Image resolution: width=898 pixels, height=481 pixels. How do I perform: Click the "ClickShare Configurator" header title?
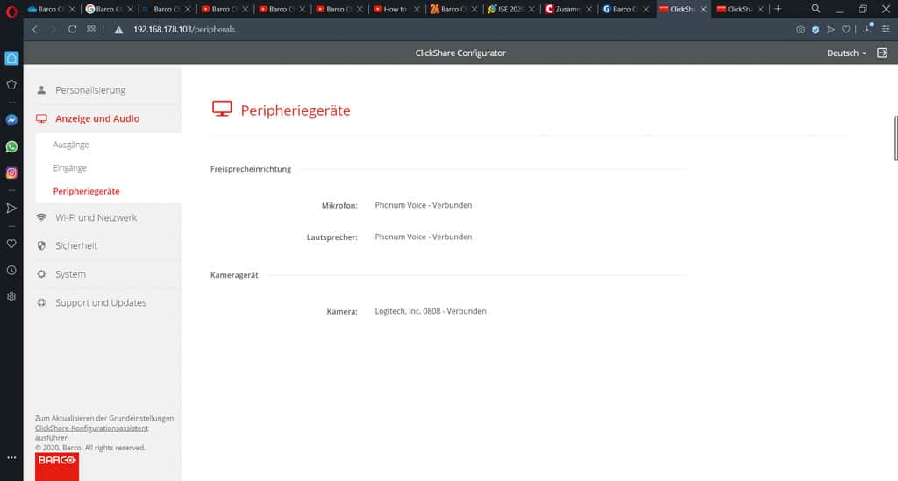pos(460,53)
